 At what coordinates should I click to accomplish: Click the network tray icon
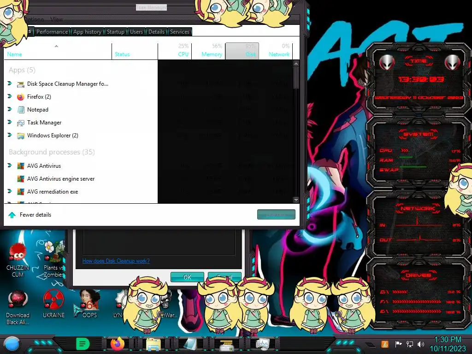click(409, 344)
